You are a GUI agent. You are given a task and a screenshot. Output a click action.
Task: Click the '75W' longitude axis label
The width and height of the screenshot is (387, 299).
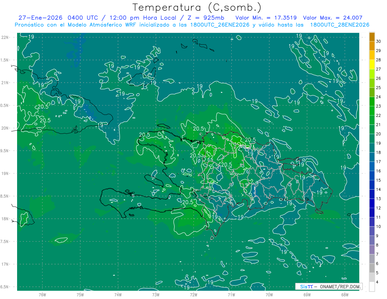tap(80, 295)
